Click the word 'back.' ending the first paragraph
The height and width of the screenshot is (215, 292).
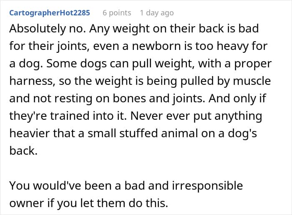click(23, 151)
